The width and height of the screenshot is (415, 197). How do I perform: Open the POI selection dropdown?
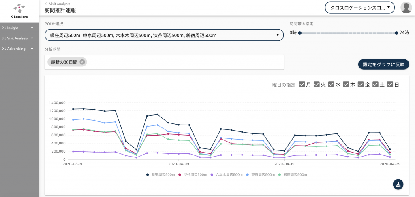(164, 35)
